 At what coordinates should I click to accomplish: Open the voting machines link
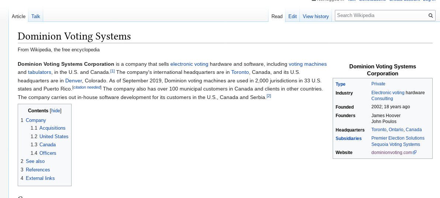pyautogui.click(x=308, y=64)
